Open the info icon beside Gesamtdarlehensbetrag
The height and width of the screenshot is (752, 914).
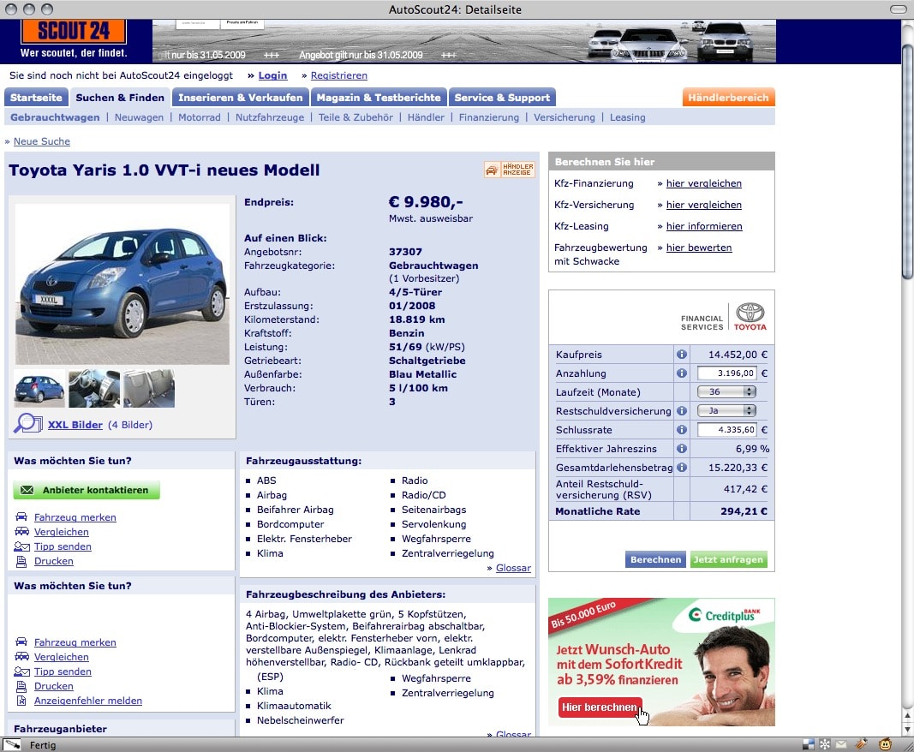[x=681, y=468]
